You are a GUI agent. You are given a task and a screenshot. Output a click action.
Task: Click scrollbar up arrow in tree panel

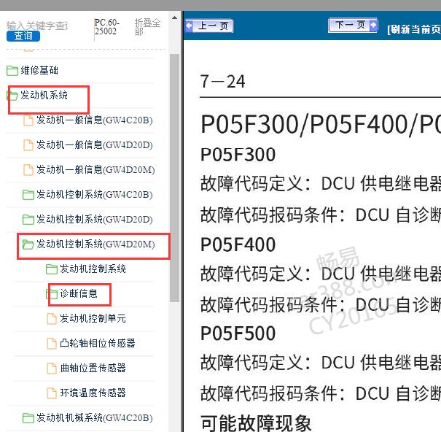click(174, 18)
